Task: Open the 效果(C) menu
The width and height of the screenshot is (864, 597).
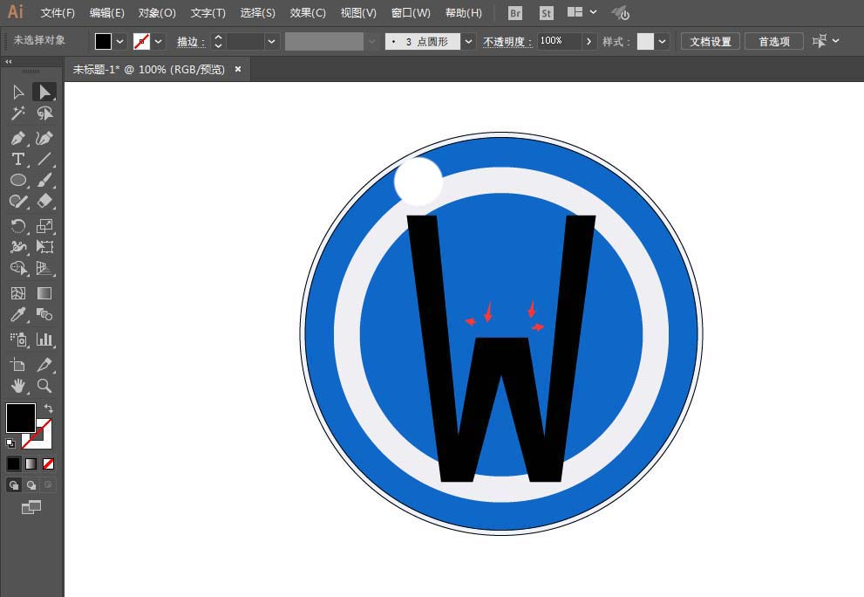Action: point(307,12)
